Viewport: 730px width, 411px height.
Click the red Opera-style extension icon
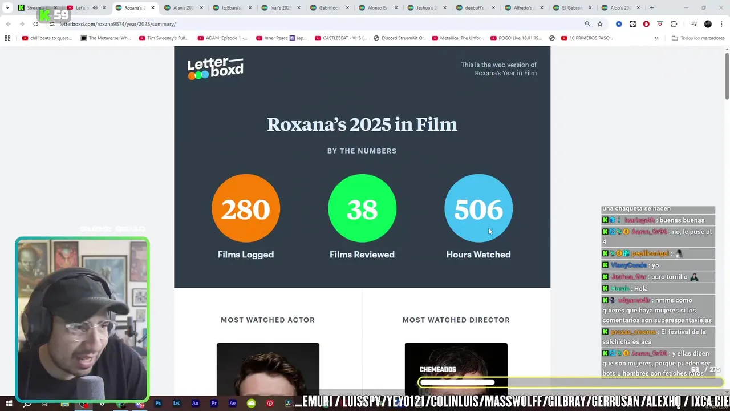pos(646,24)
